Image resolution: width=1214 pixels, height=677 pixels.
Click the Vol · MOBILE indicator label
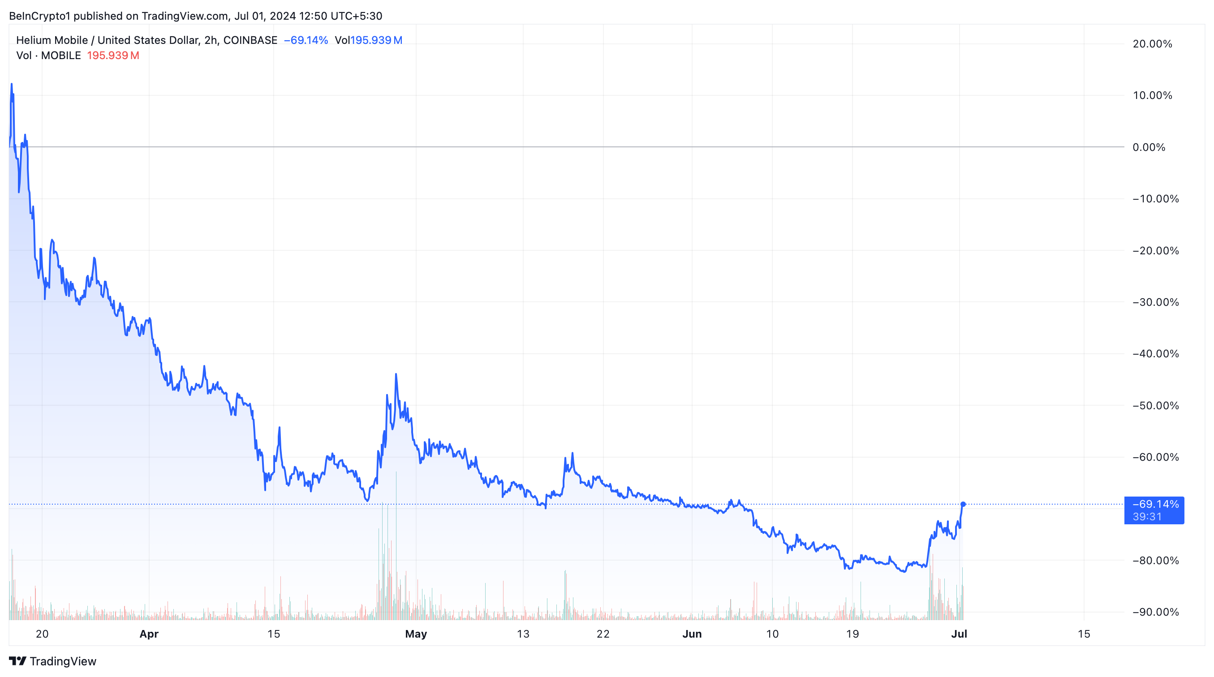[48, 56]
